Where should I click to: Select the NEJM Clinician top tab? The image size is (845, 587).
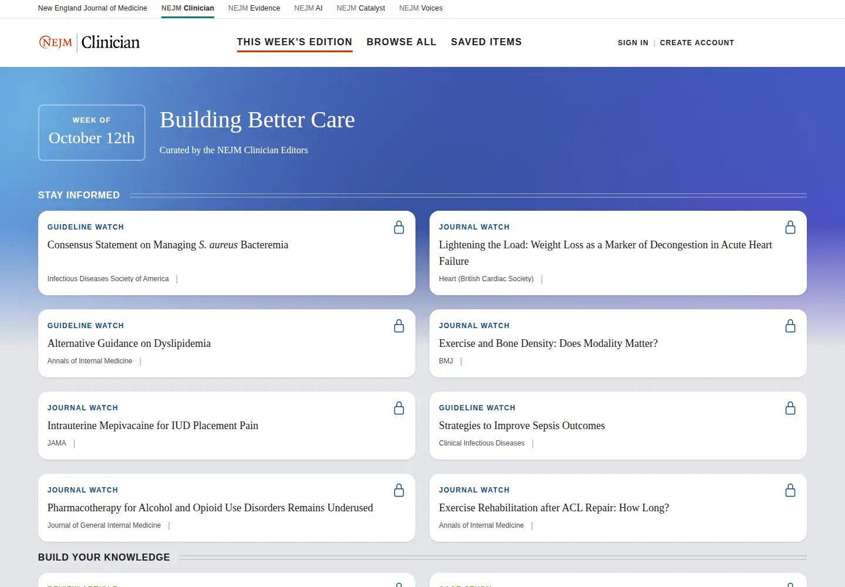(188, 8)
